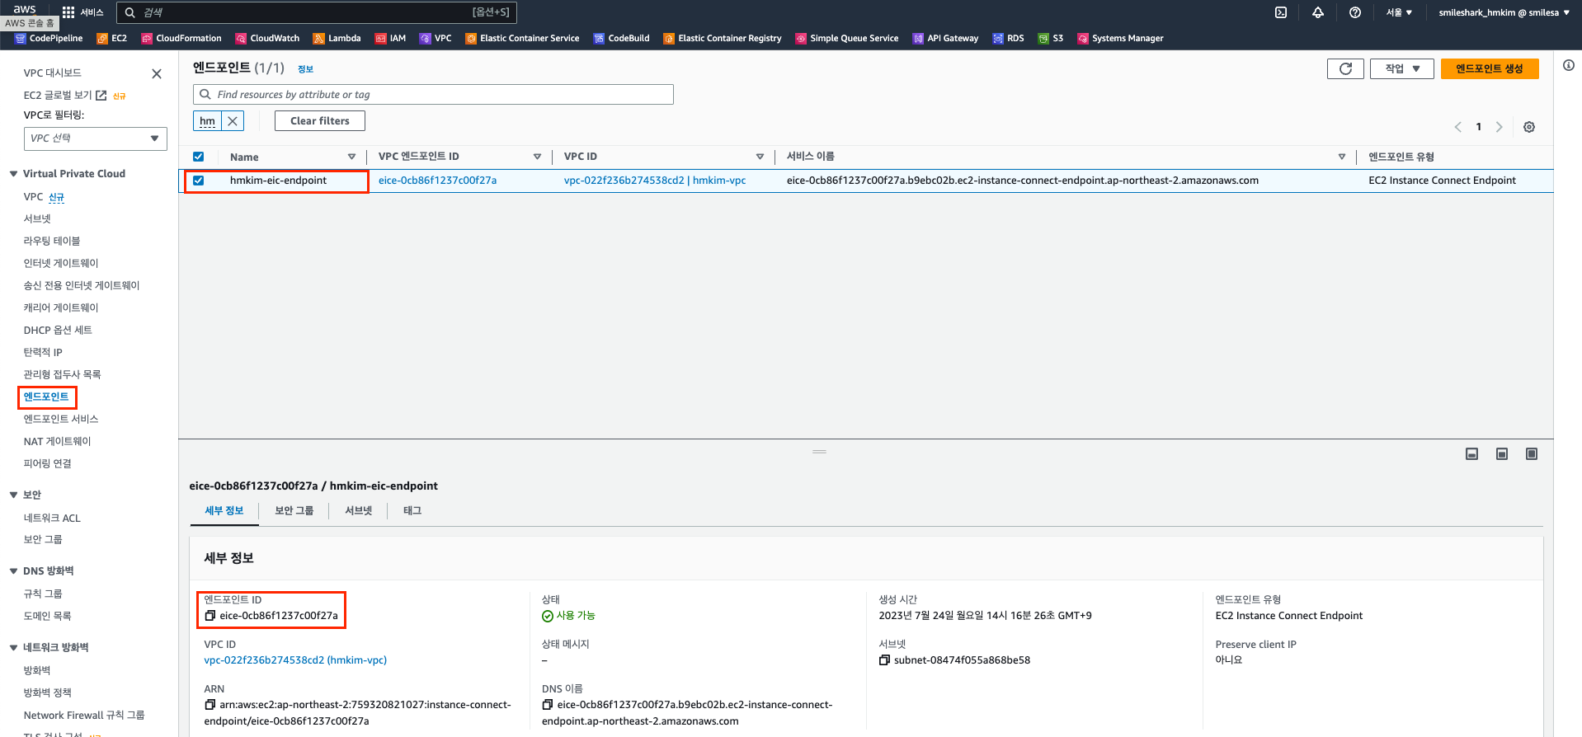This screenshot has width=1582, height=737.
Task: Open NAT 게이트웨이 in the sidebar
Action: (x=58, y=442)
